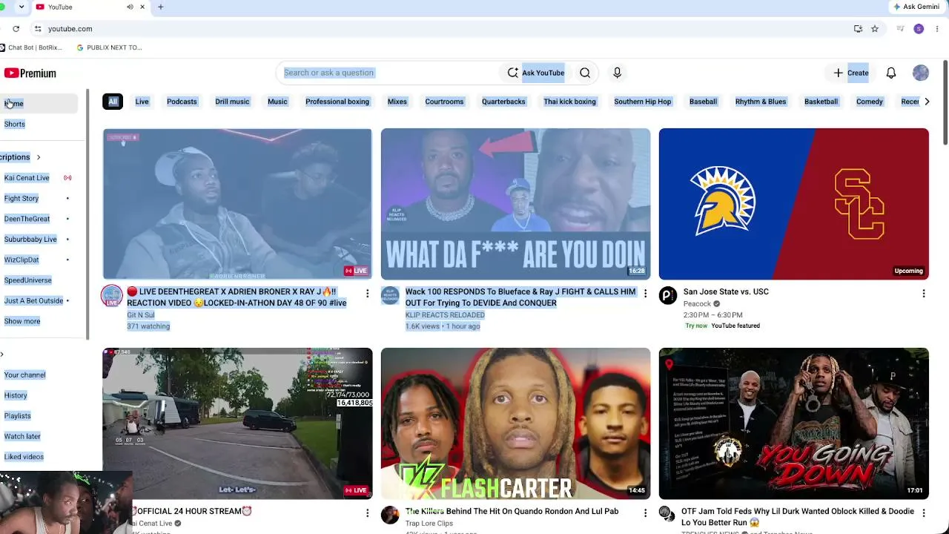Open the KLIP REACTS RELOADED channel avatar
949x534 pixels.
(x=390, y=296)
